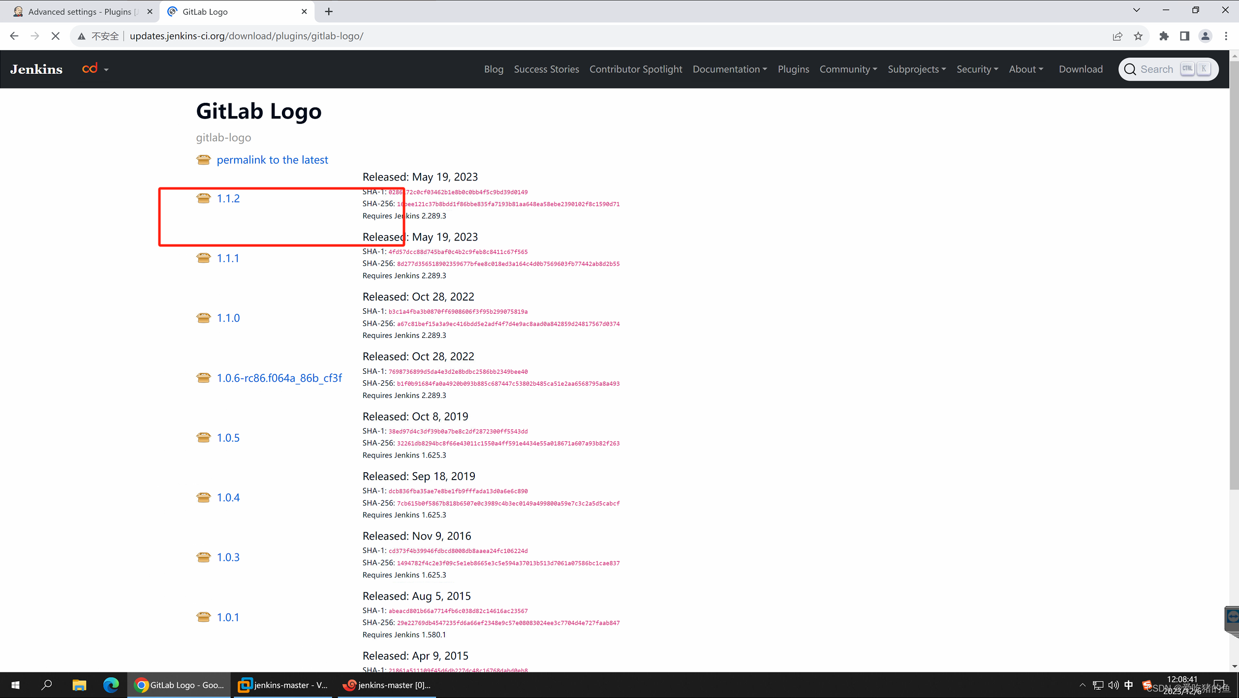Download version 1.0.4 link
The width and height of the screenshot is (1239, 698).
pyautogui.click(x=228, y=497)
